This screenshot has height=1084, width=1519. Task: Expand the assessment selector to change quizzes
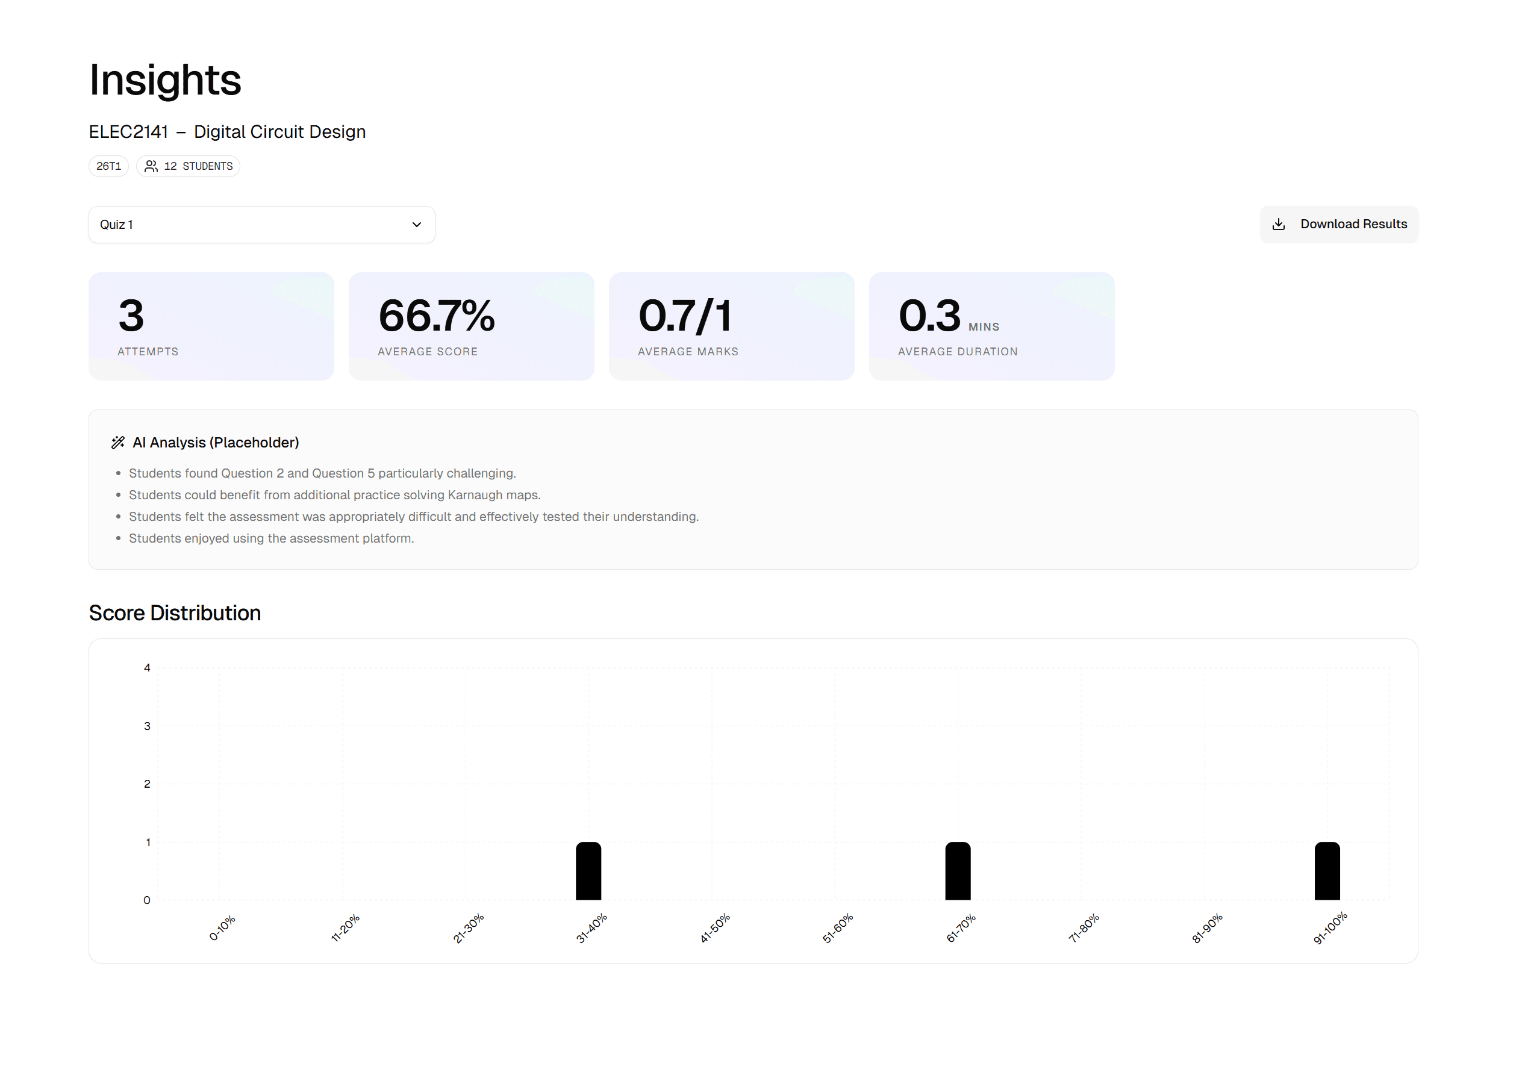(x=261, y=224)
